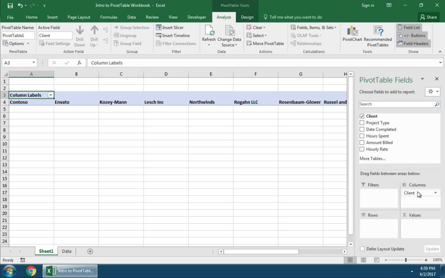Collapse the ribbon with the chevron
Screen dimensions: 445x278
pos(440,51)
